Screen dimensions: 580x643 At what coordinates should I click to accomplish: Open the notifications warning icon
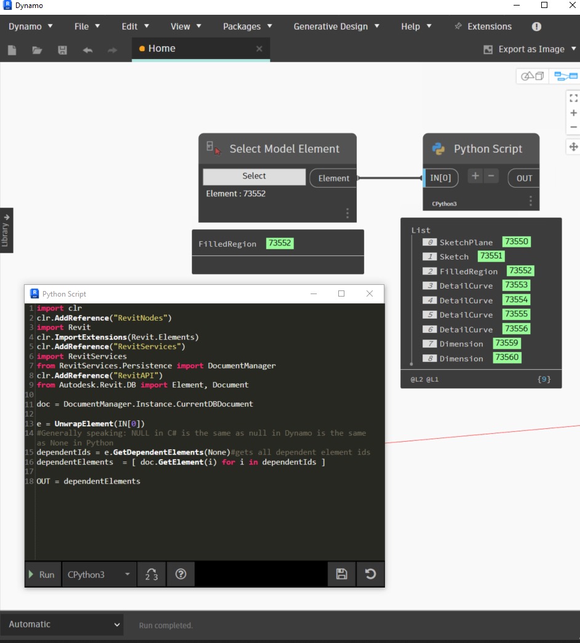536,26
